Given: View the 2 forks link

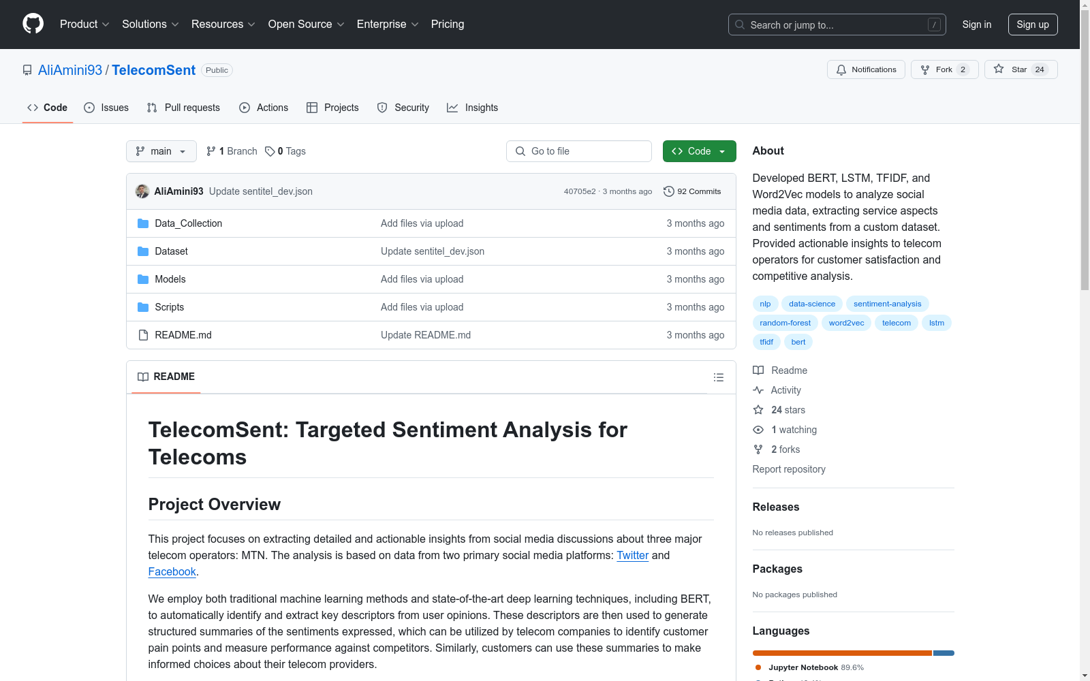Looking at the screenshot, I should coord(777,449).
